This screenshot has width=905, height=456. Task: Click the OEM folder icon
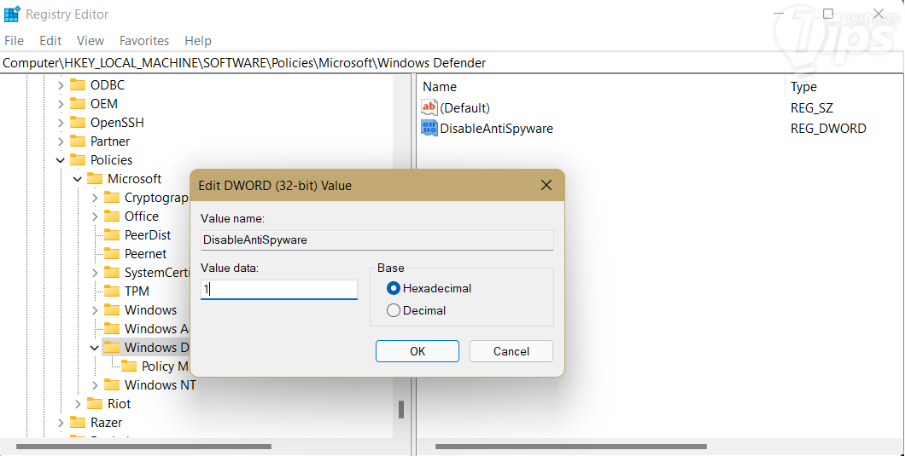(x=78, y=104)
